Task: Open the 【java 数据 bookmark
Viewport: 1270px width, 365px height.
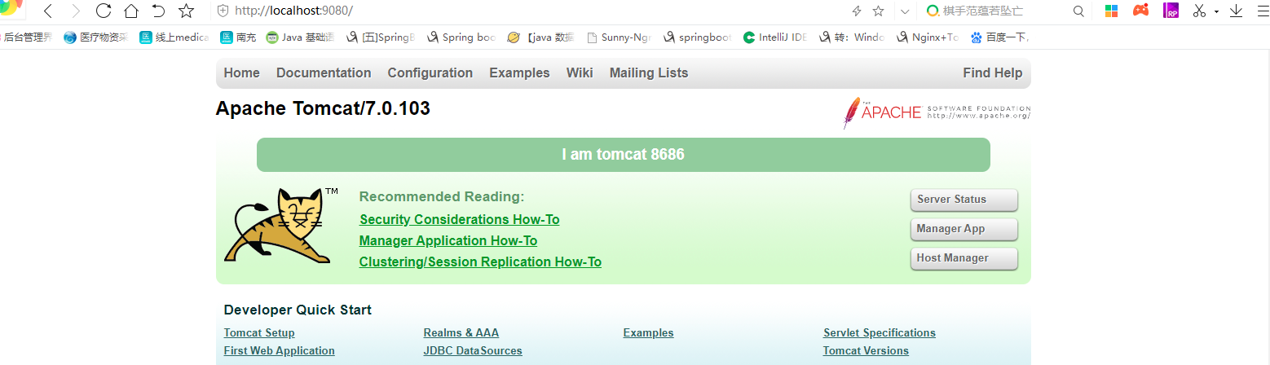Action: coord(540,37)
